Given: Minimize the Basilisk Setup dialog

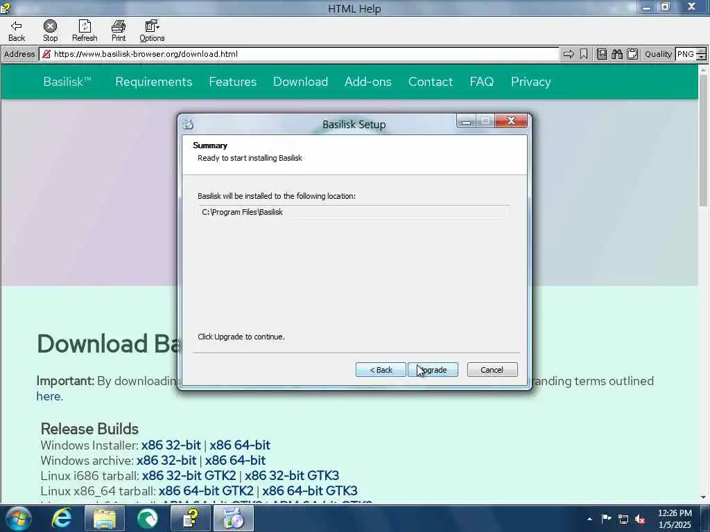Looking at the screenshot, I should click(x=467, y=121).
